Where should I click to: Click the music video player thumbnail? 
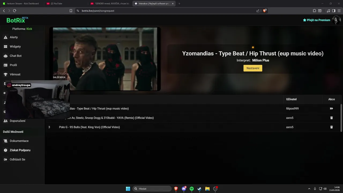[105, 59]
